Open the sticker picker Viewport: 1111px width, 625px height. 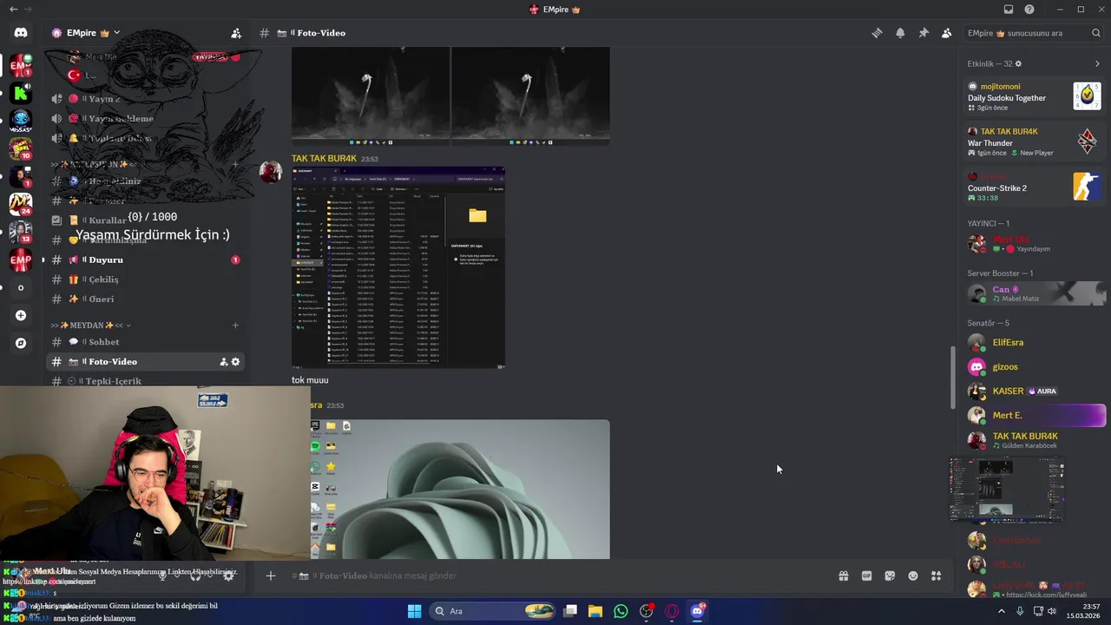coord(890,576)
